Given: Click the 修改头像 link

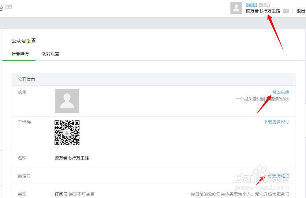Looking at the screenshot, I should (281, 92).
